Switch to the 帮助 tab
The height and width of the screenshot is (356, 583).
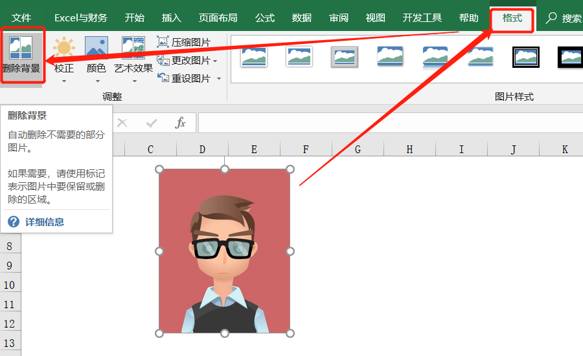pyautogui.click(x=468, y=18)
